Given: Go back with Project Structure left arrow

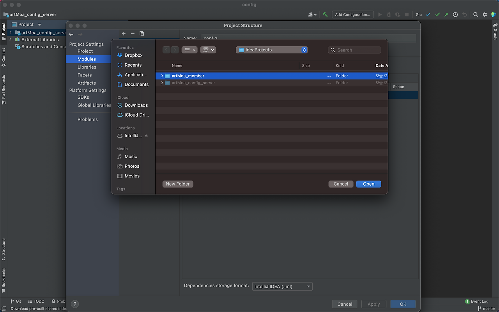Looking at the screenshot, I should 71,34.
